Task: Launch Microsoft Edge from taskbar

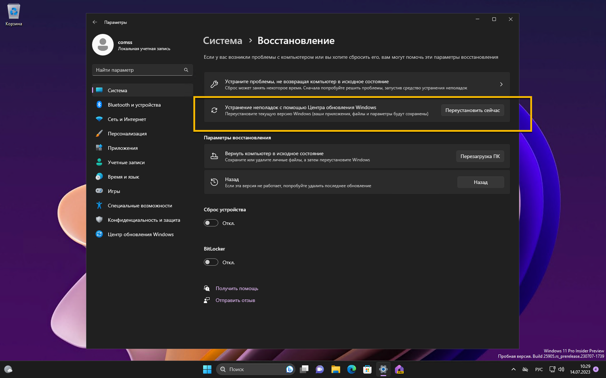Action: point(351,369)
